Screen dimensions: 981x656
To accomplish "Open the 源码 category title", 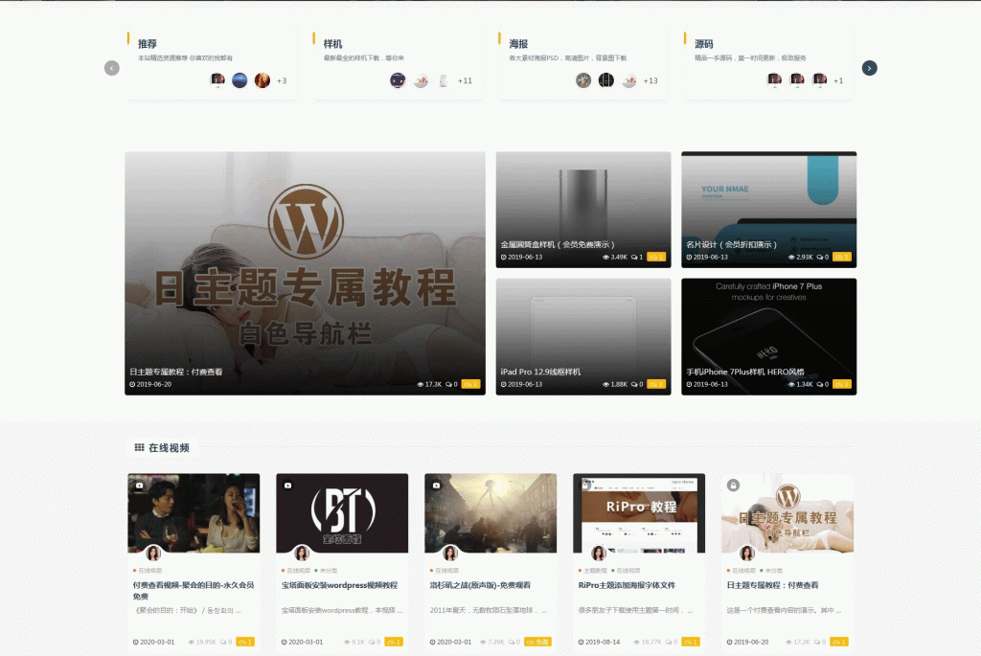I will pos(704,44).
